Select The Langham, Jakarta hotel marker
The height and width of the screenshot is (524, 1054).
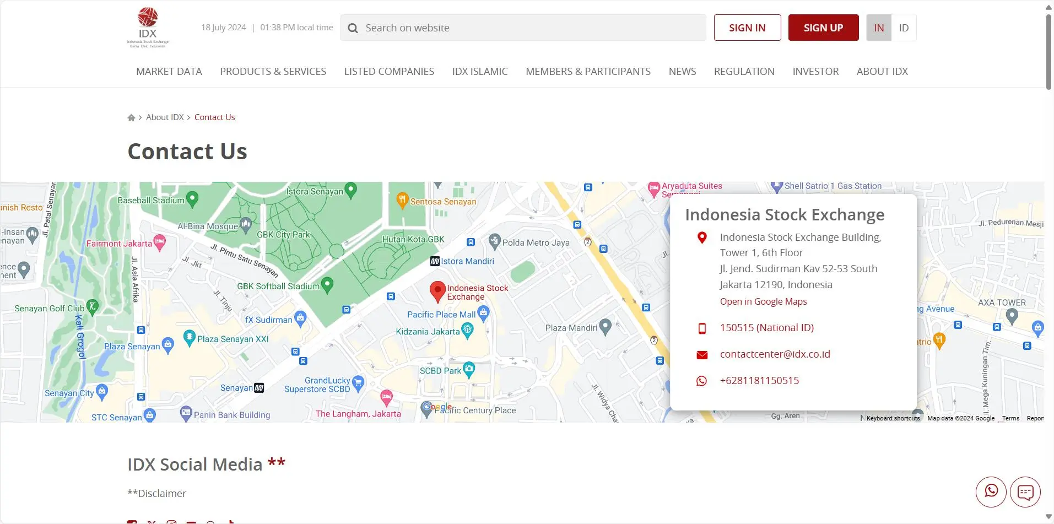(387, 397)
